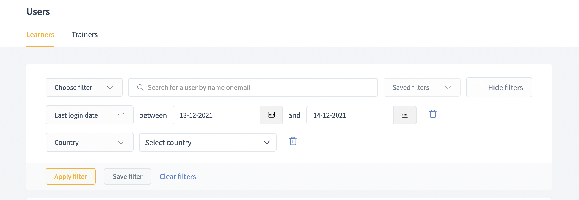The height and width of the screenshot is (200, 579).
Task: Click the chevron arrow in Choose filter
Action: 110,87
